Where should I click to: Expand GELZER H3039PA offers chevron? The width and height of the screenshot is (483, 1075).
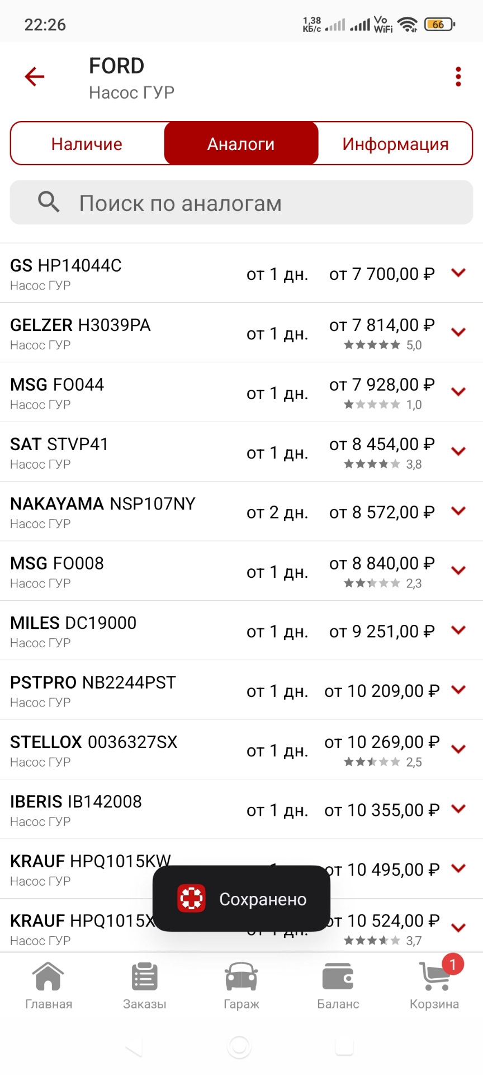[458, 333]
